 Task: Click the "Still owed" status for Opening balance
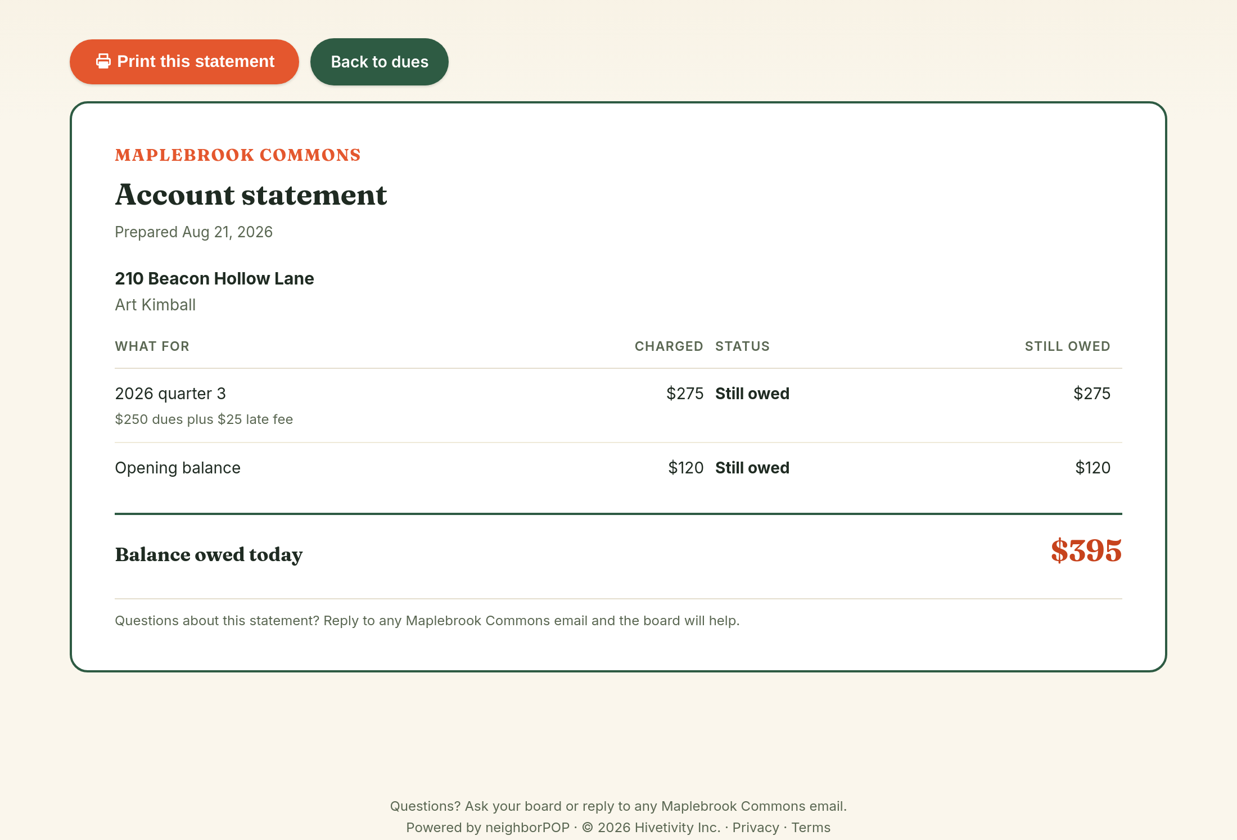point(752,468)
